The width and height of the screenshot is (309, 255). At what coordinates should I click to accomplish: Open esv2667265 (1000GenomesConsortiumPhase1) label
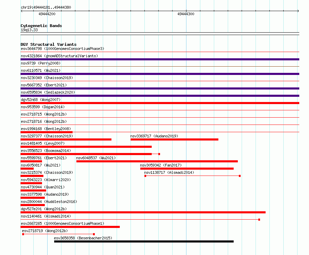click(x=62, y=223)
